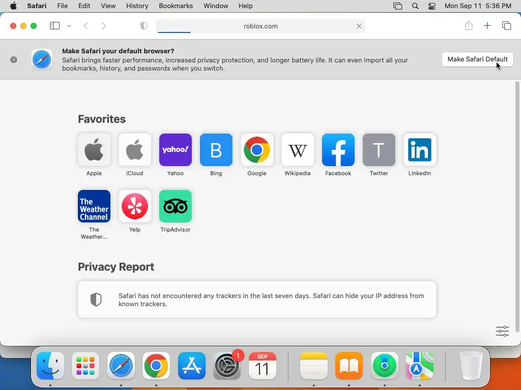This screenshot has height=390, width=521.
Task: Launch Google Chrome from the Dock
Action: (156, 366)
